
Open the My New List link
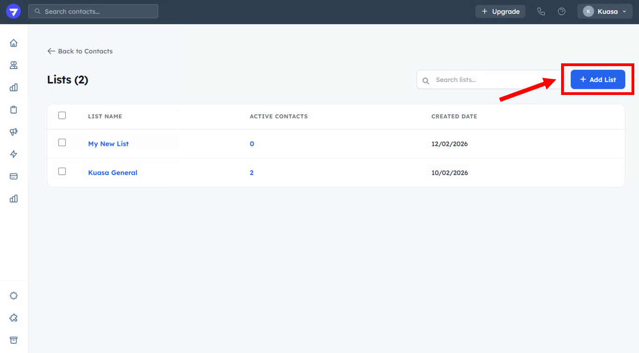(108, 144)
